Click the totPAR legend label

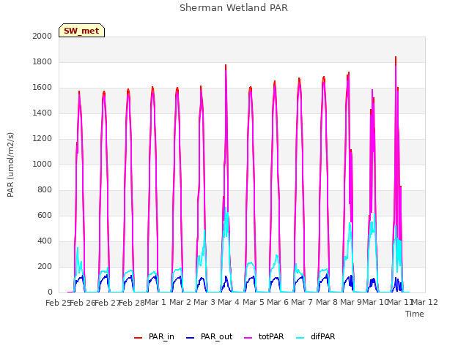pyautogui.click(x=271, y=336)
